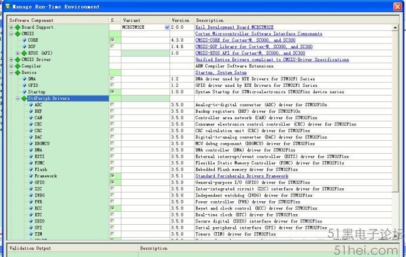406x257 pixels.
Task: Open Unified Device Drivers CMSIS-Driver link
Action: pyautogui.click(x=272, y=59)
